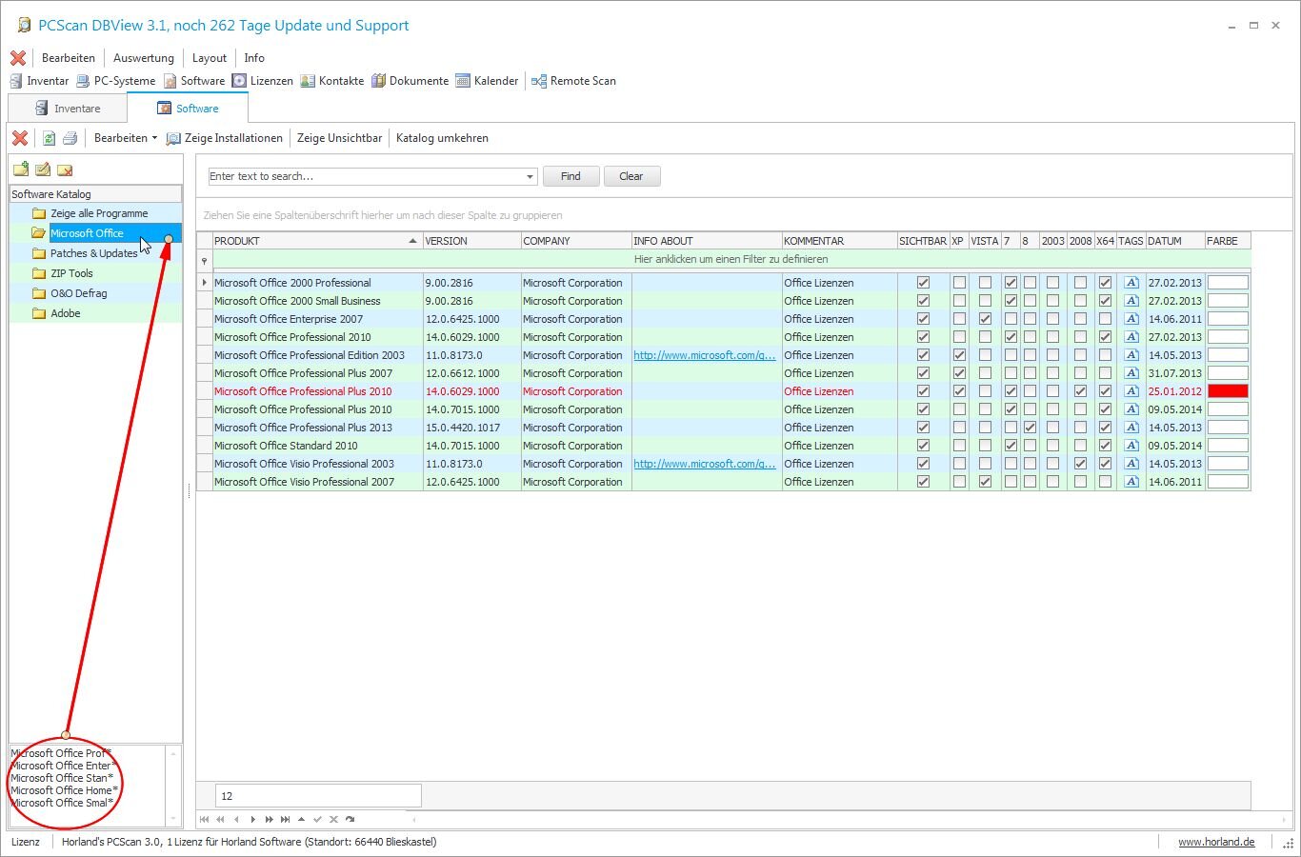Uncheck the 7 box for Microsoft Office Professional 2010
Screen dimensions: 1301x857
(x=1011, y=337)
